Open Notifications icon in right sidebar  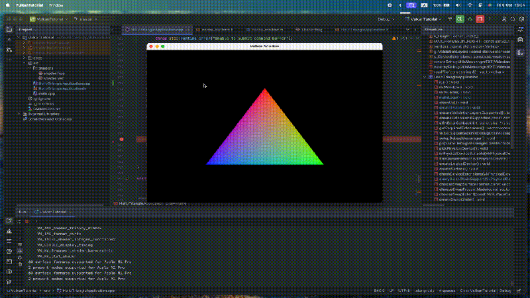pos(520,30)
